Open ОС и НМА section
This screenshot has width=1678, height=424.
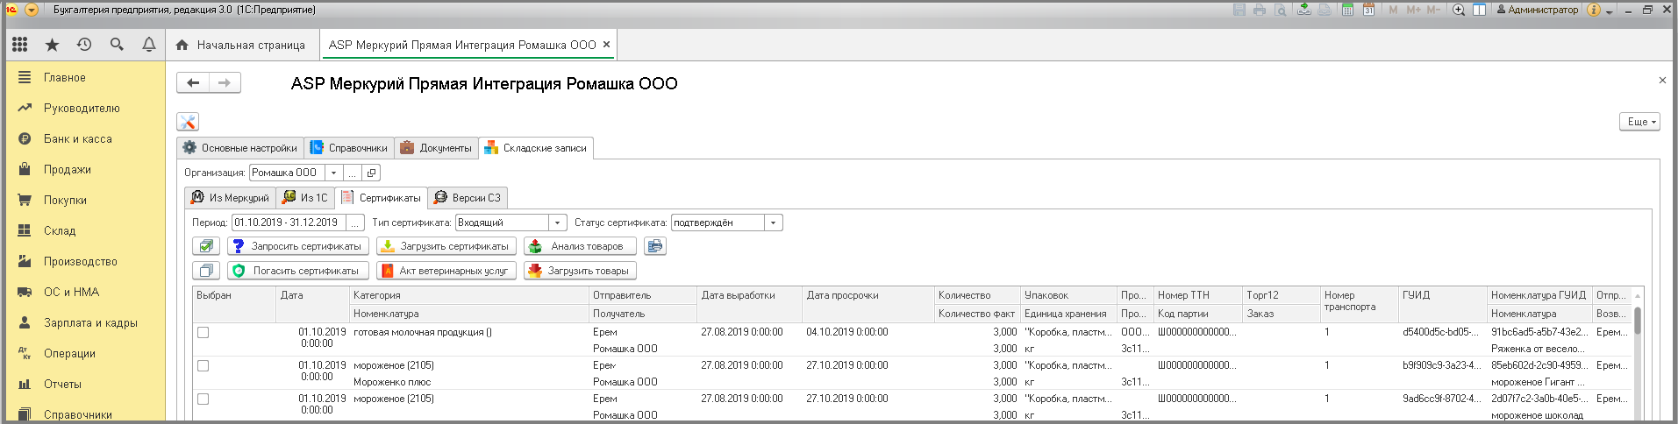pos(85,292)
